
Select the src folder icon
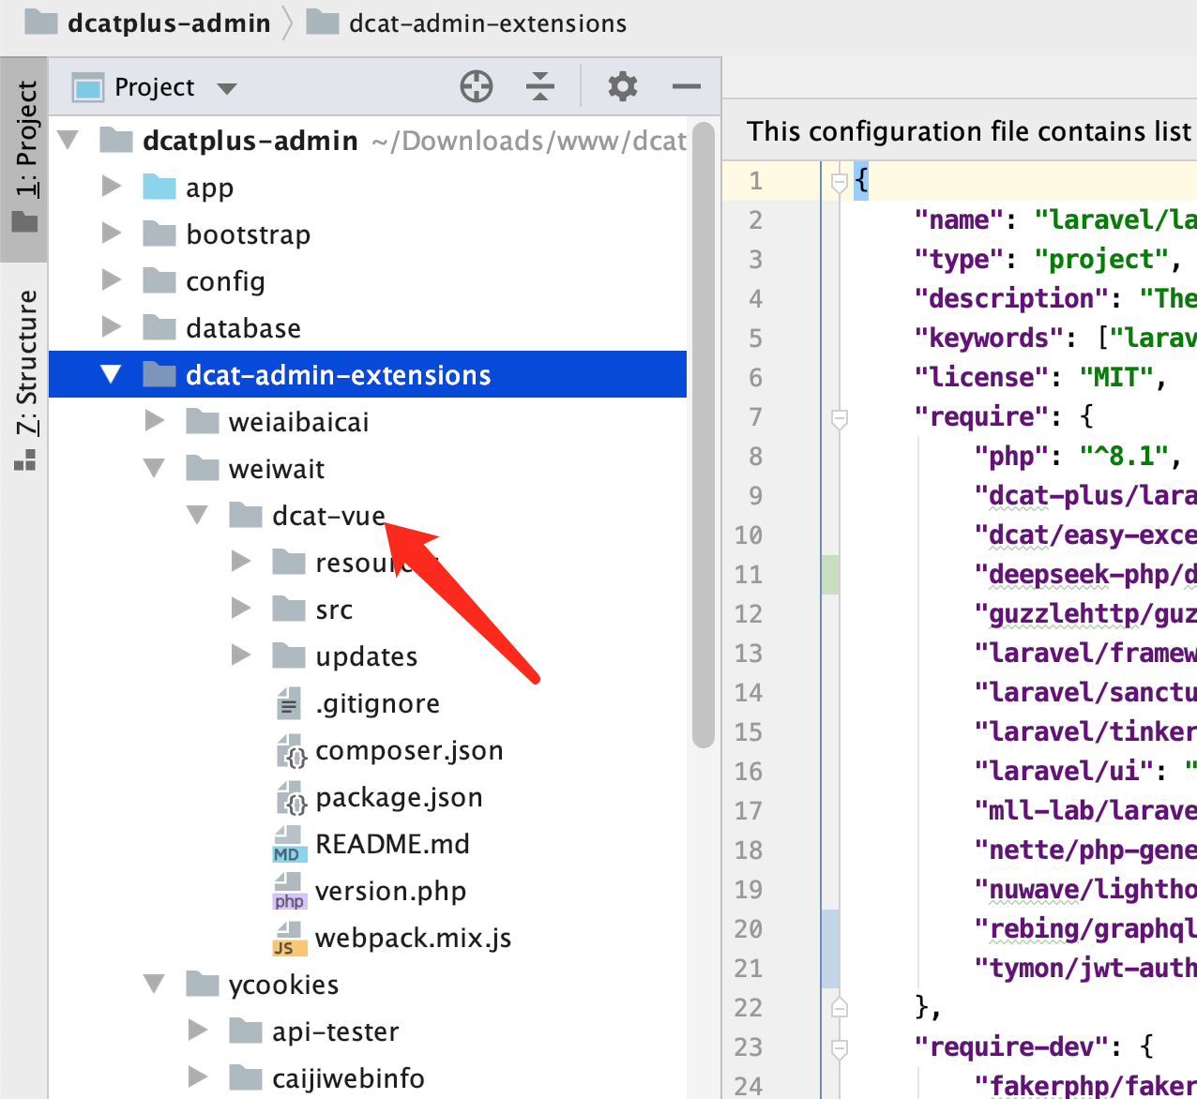[x=289, y=609]
